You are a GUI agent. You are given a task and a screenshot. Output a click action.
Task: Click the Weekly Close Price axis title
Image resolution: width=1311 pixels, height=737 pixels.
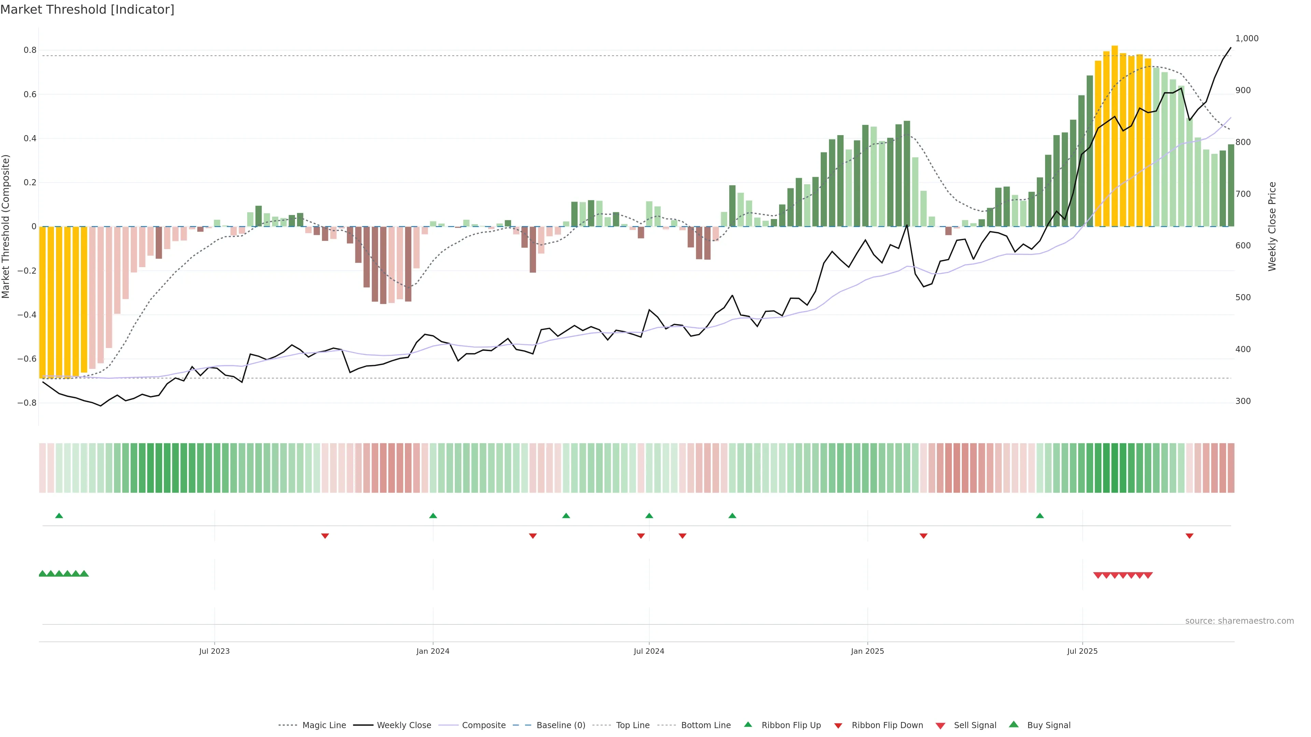[x=1272, y=226]
